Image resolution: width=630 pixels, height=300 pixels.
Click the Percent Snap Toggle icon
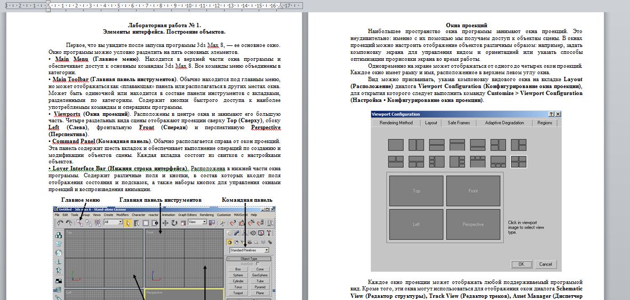pos(251,223)
